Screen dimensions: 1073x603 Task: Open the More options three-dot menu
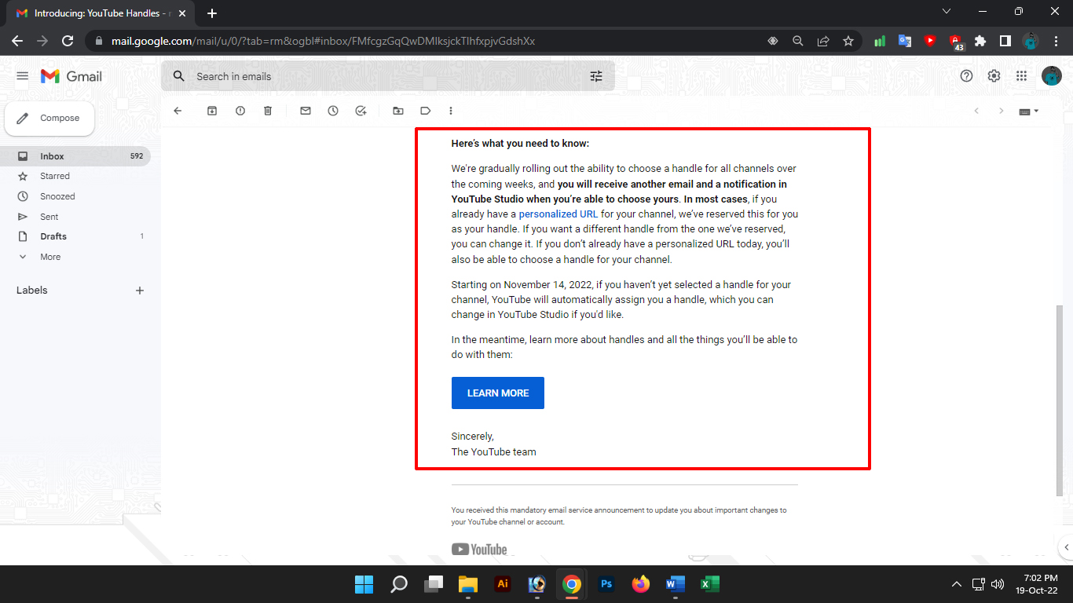tap(451, 111)
